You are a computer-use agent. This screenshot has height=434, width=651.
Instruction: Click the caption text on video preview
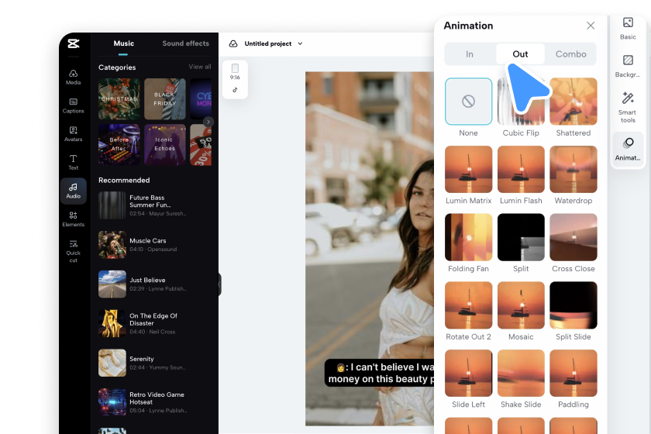tap(380, 373)
